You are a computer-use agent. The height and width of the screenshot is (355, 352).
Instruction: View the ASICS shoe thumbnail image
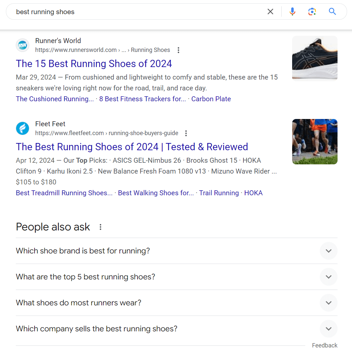314,58
